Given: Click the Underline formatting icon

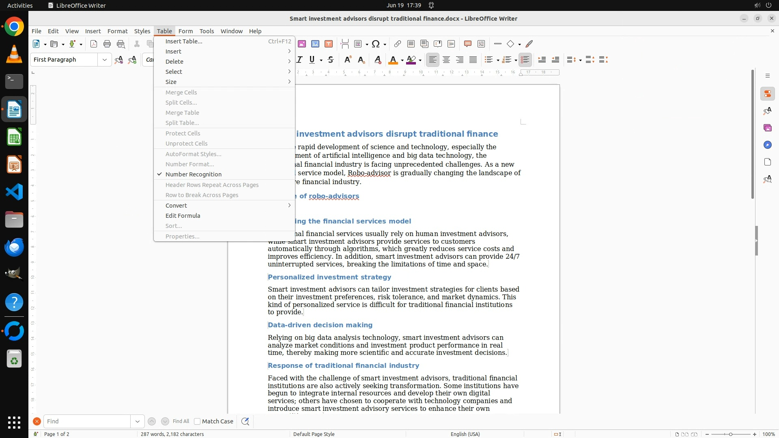Looking at the screenshot, I should pos(312,60).
